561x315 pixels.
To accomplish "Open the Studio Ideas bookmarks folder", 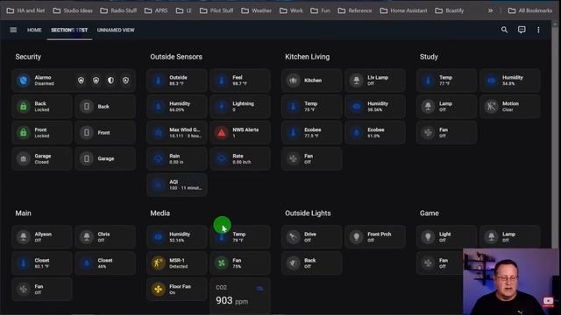I will point(73,10).
